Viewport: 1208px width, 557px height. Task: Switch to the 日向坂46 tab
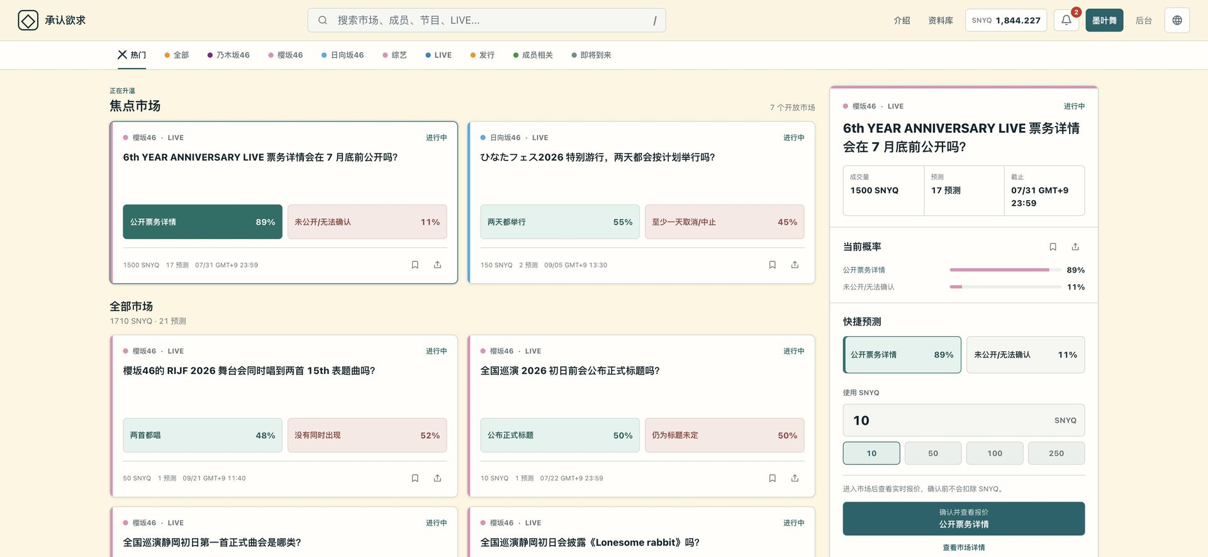[x=342, y=55]
